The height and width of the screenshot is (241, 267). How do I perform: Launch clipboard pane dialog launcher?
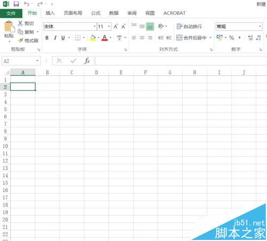[x=39, y=50]
